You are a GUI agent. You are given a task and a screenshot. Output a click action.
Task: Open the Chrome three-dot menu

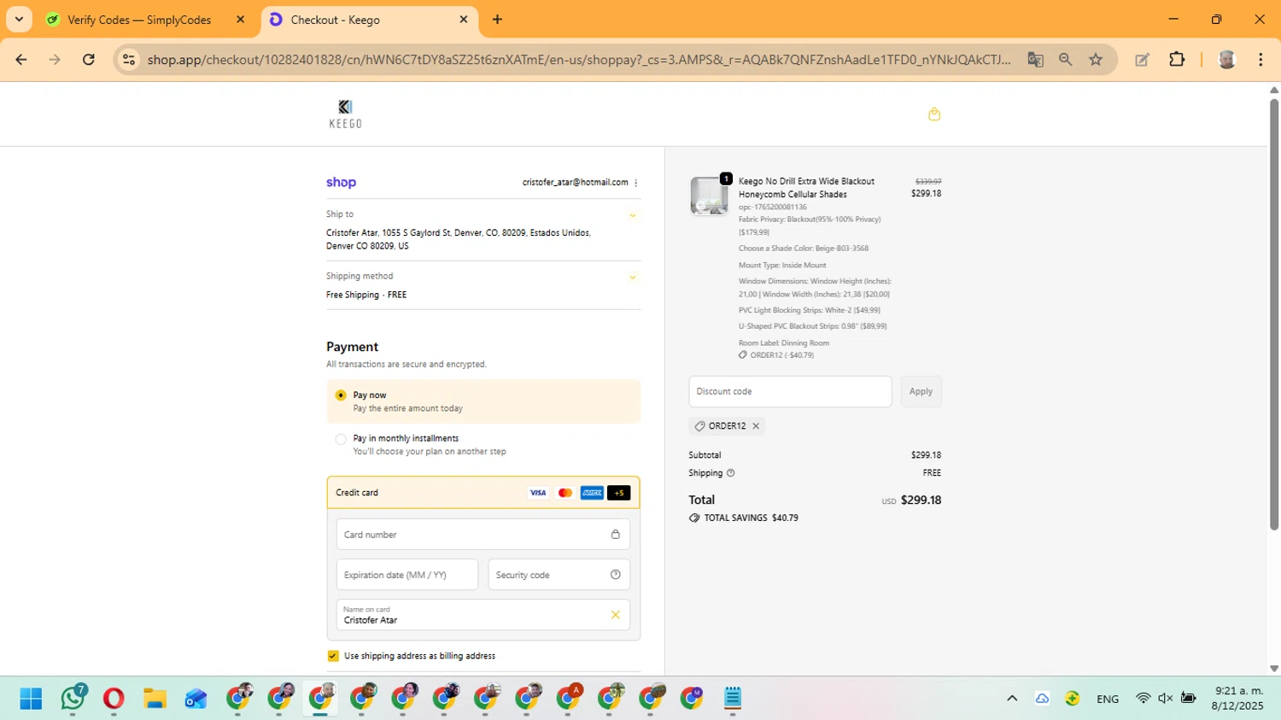point(1261,60)
